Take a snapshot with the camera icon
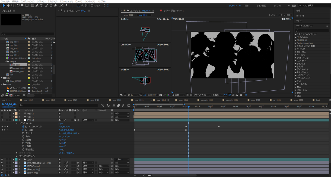Screen dimensions: 331x177 tap(161, 95)
